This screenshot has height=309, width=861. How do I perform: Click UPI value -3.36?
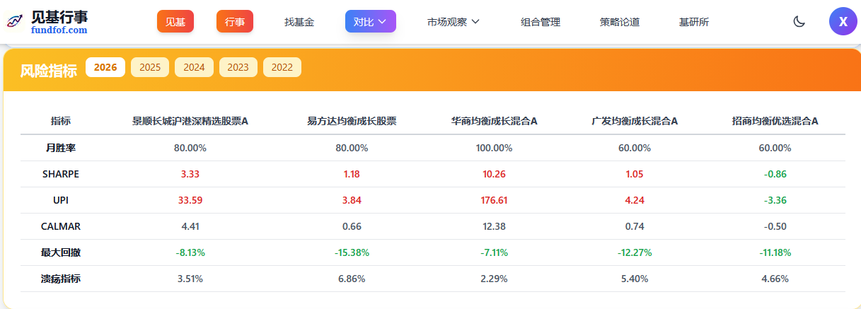click(775, 200)
